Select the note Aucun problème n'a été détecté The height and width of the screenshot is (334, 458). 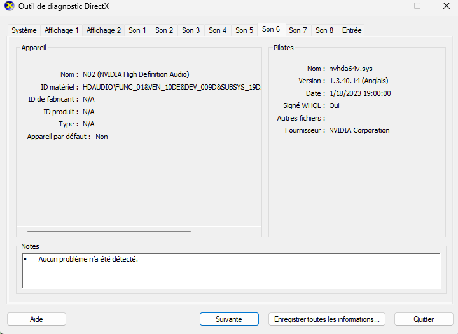pos(88,259)
